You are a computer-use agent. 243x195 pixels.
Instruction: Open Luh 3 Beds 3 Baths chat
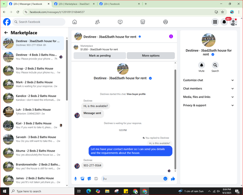coord(33,112)
